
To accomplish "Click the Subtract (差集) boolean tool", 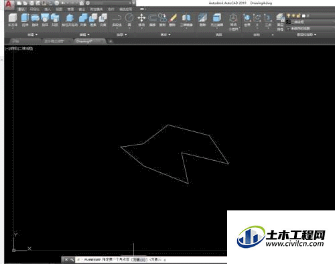I will 93,20.
